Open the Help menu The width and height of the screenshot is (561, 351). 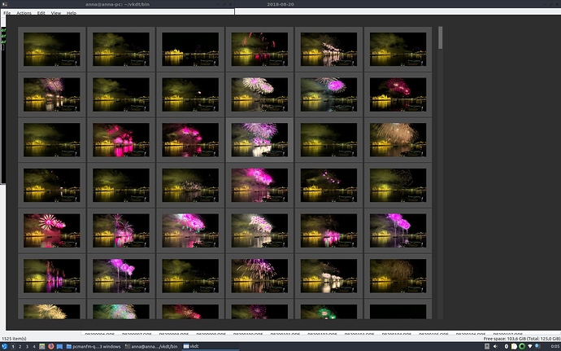(x=72, y=14)
